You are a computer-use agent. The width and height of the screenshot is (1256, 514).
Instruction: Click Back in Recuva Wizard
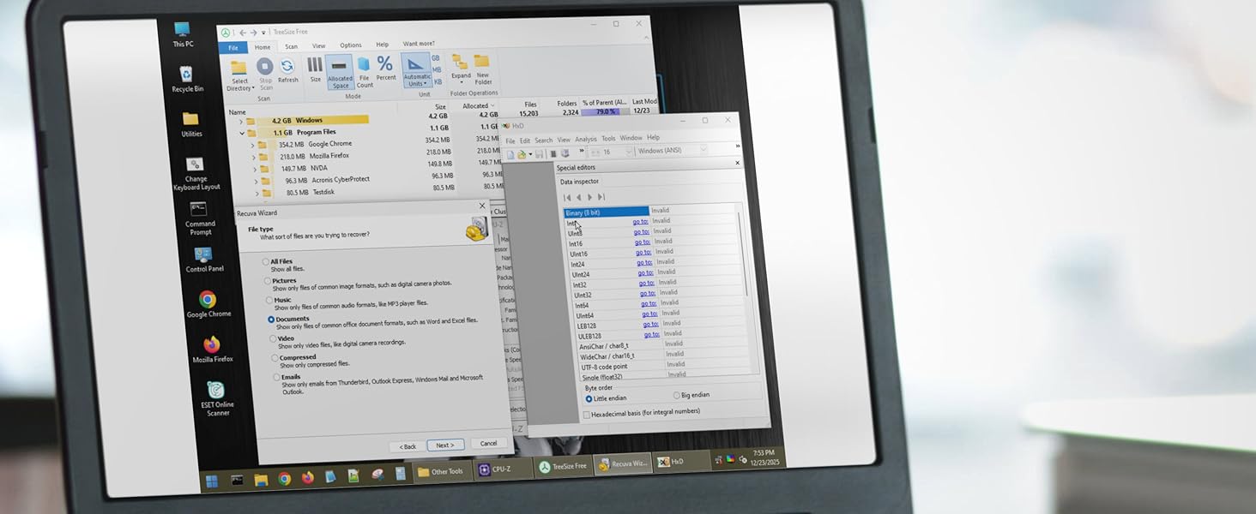point(408,446)
